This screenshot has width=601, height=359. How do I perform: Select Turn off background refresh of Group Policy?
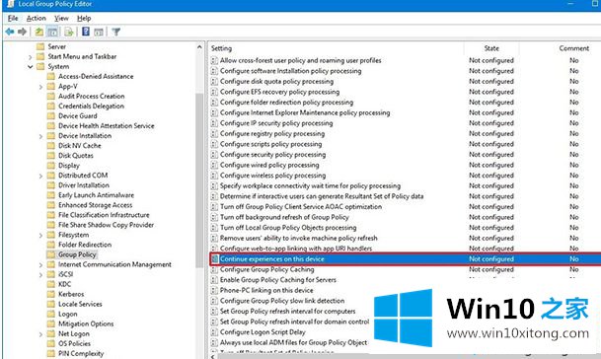[284, 217]
